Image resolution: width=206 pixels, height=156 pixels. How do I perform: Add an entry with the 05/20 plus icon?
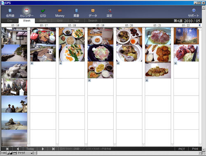[118, 63]
